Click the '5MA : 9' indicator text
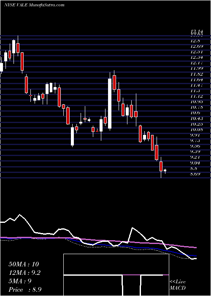The width and height of the screenshot is (211, 296). [x=20, y=281]
